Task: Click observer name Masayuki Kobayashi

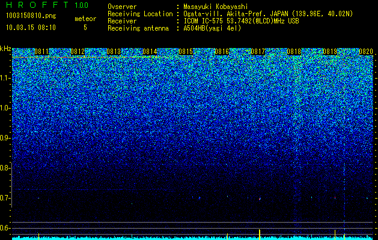Action: (x=216, y=7)
